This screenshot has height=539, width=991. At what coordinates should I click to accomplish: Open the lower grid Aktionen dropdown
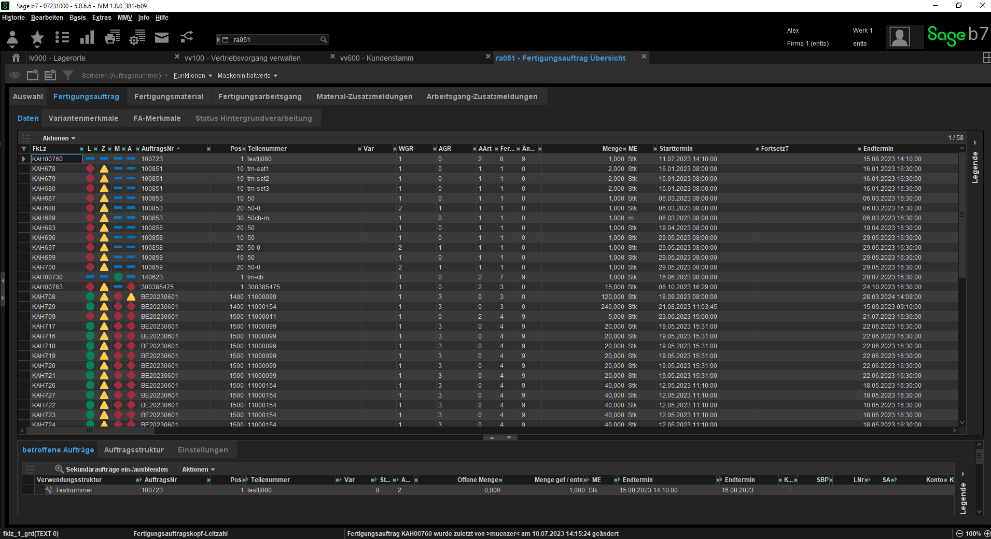198,470
